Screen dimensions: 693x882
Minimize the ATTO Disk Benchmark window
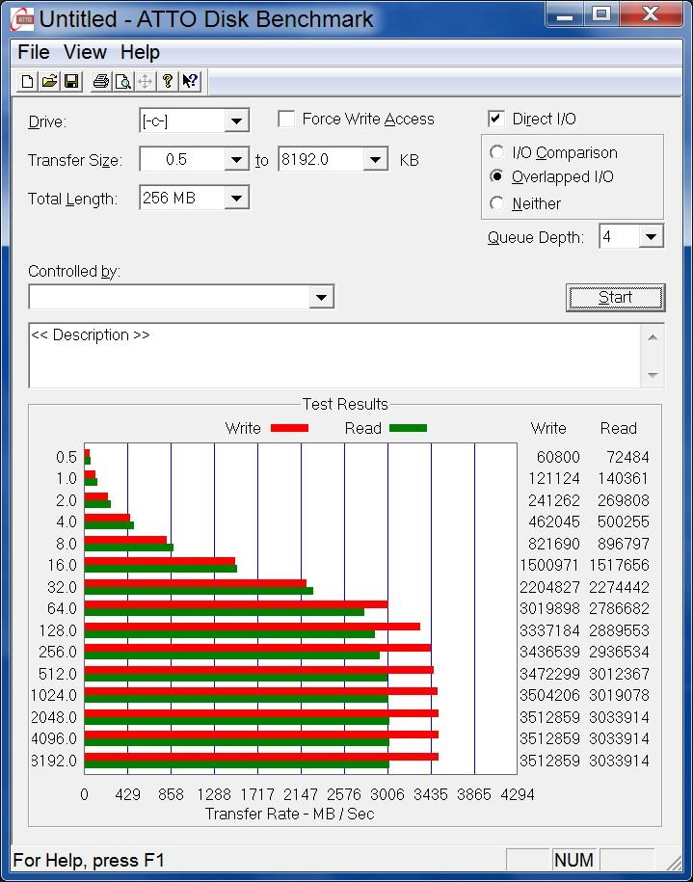[x=565, y=15]
